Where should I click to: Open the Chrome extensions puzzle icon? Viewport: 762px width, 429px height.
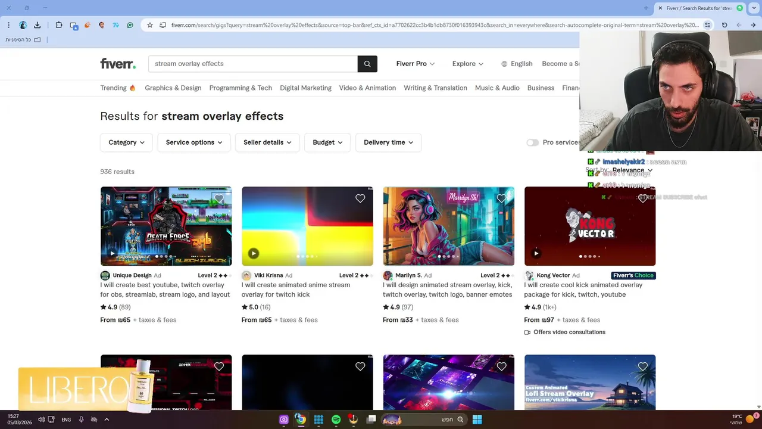tap(59, 25)
